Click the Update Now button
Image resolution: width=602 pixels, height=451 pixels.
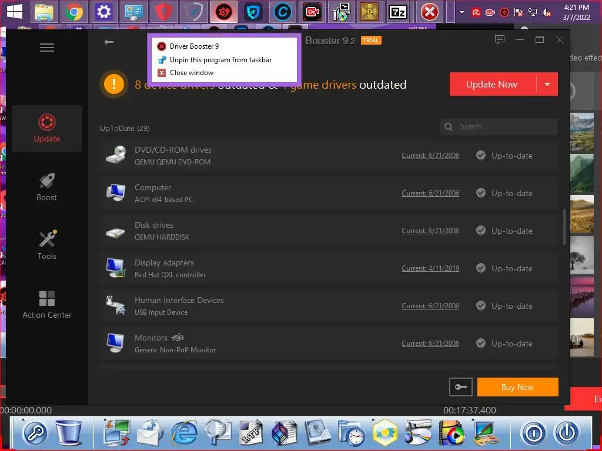(x=493, y=84)
